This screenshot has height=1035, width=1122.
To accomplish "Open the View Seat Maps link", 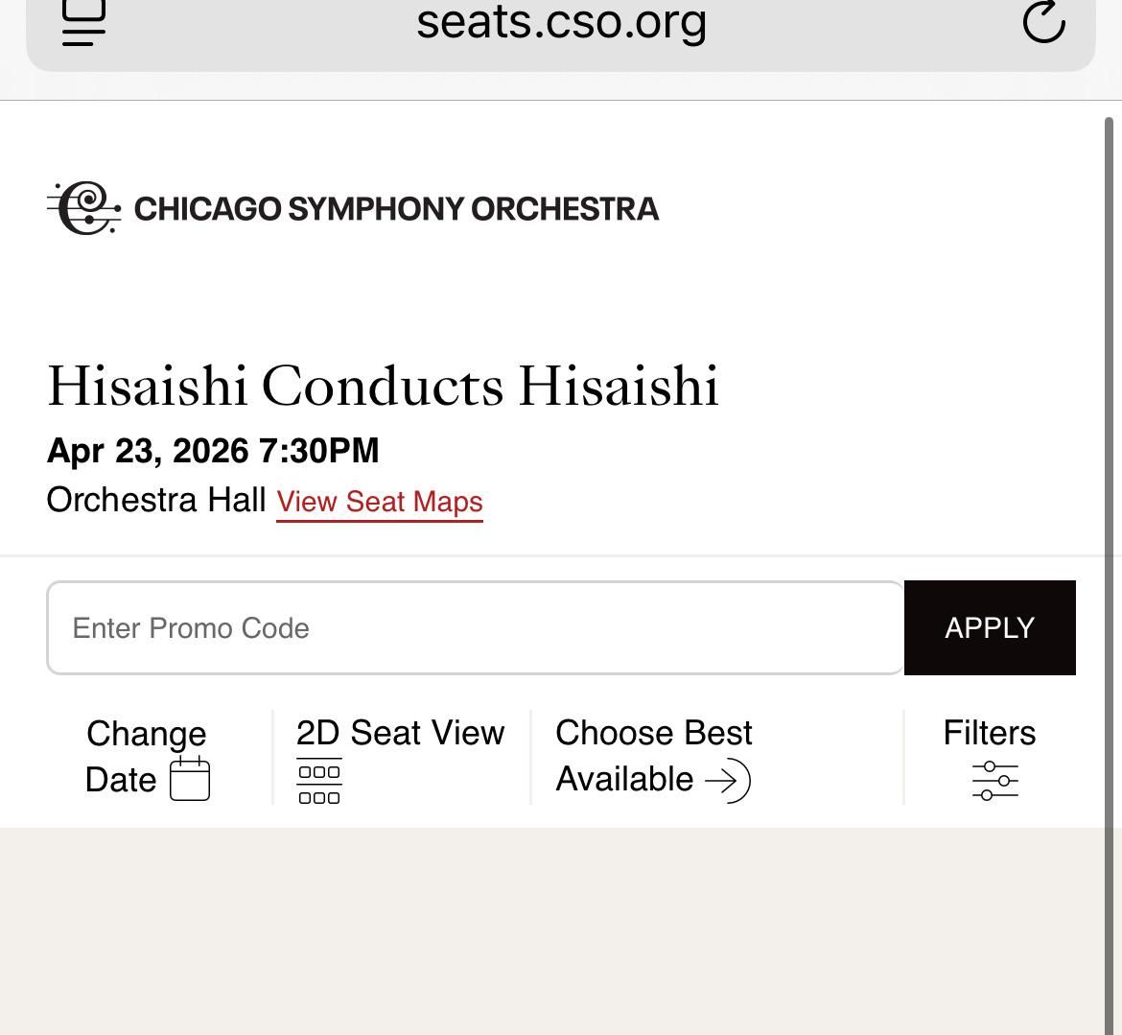I will point(380,502).
